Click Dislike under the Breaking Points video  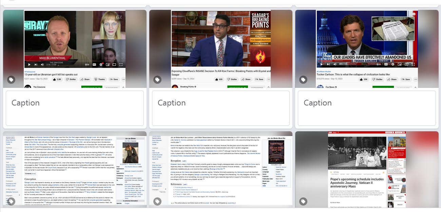(232, 79)
